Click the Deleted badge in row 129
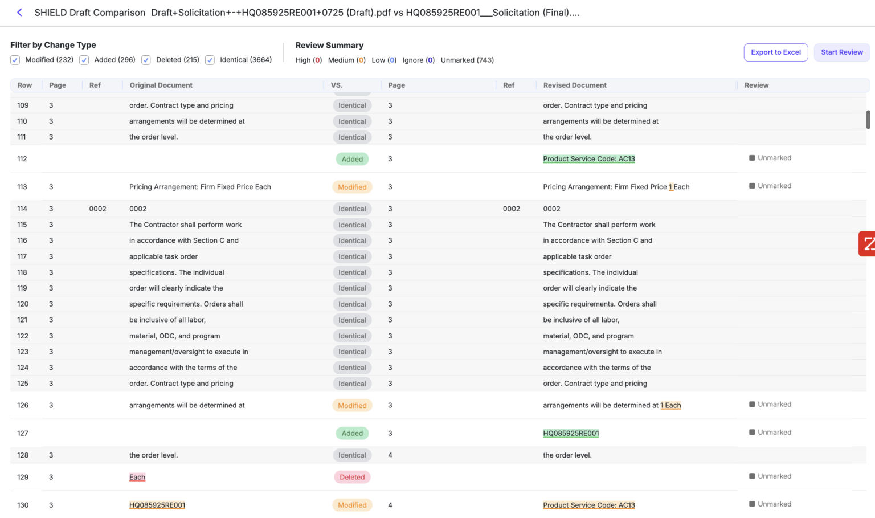 coord(352,477)
